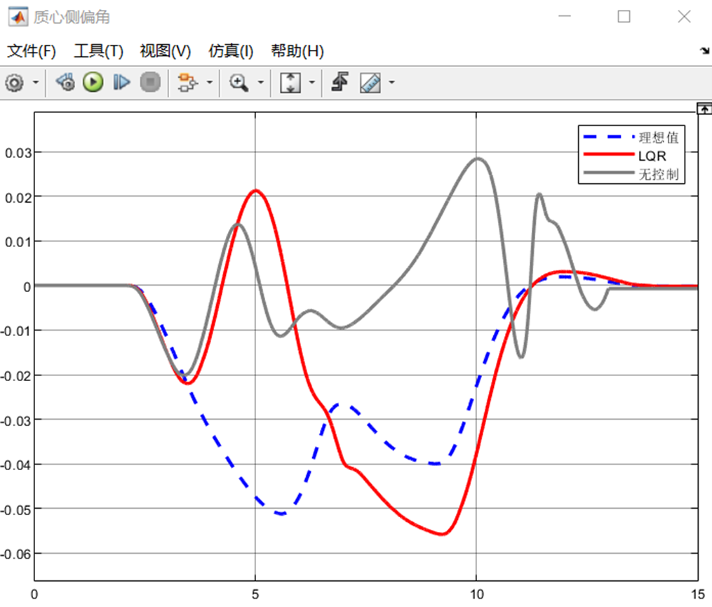Stop the running simulation
Viewport: 712px width, 607px height.
(149, 82)
